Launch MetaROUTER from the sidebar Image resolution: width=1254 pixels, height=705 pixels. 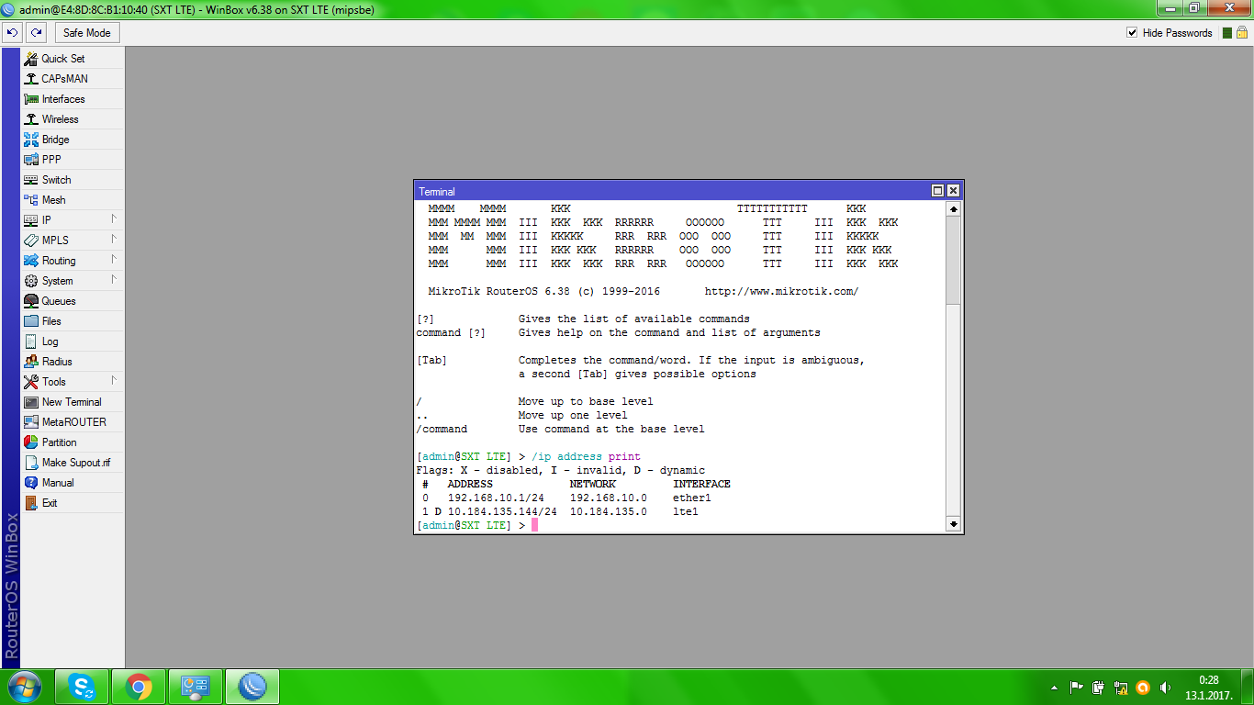pos(73,422)
